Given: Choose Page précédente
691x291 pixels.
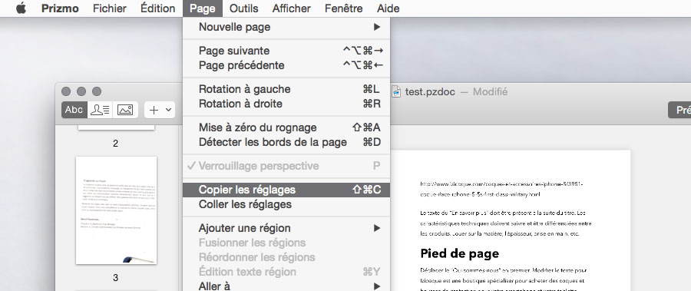Looking at the screenshot, I should point(286,65).
